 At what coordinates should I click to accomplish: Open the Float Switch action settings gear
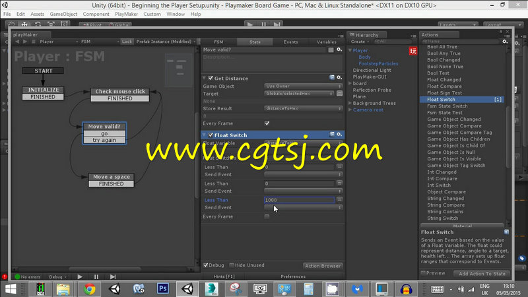pos(339,135)
